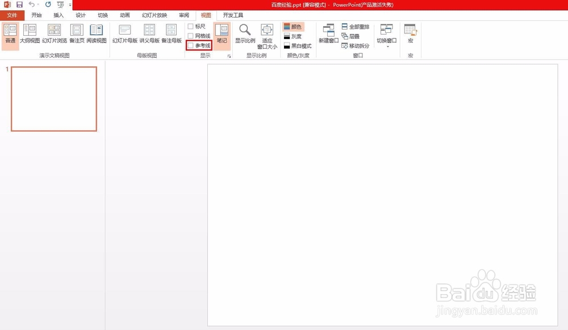The height and width of the screenshot is (330, 568).
Task: Switch to Reading view (阅读视图)
Action: (97, 35)
